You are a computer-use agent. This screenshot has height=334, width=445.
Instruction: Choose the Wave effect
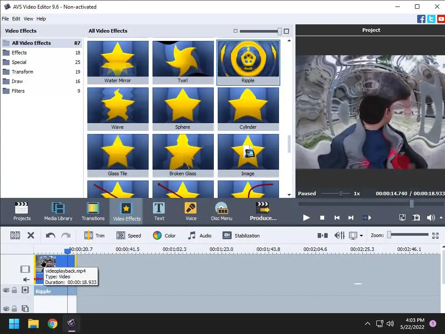(118, 109)
